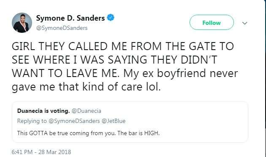Visit the @SymoneDSanders handle under the name
The width and height of the screenshot is (266, 157).
point(62,28)
